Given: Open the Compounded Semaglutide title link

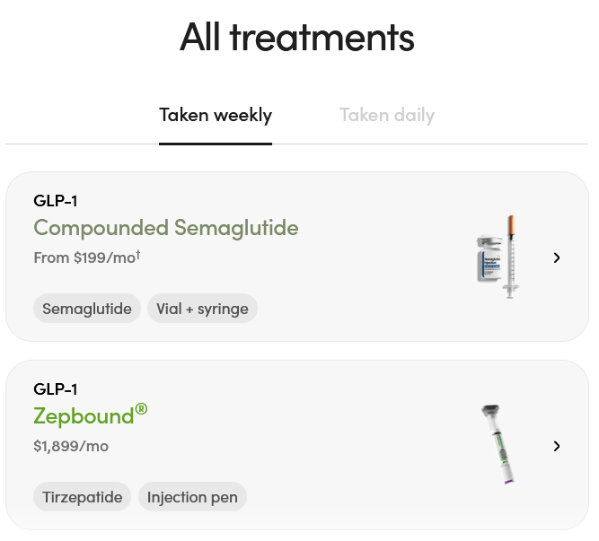Looking at the screenshot, I should 166,228.
